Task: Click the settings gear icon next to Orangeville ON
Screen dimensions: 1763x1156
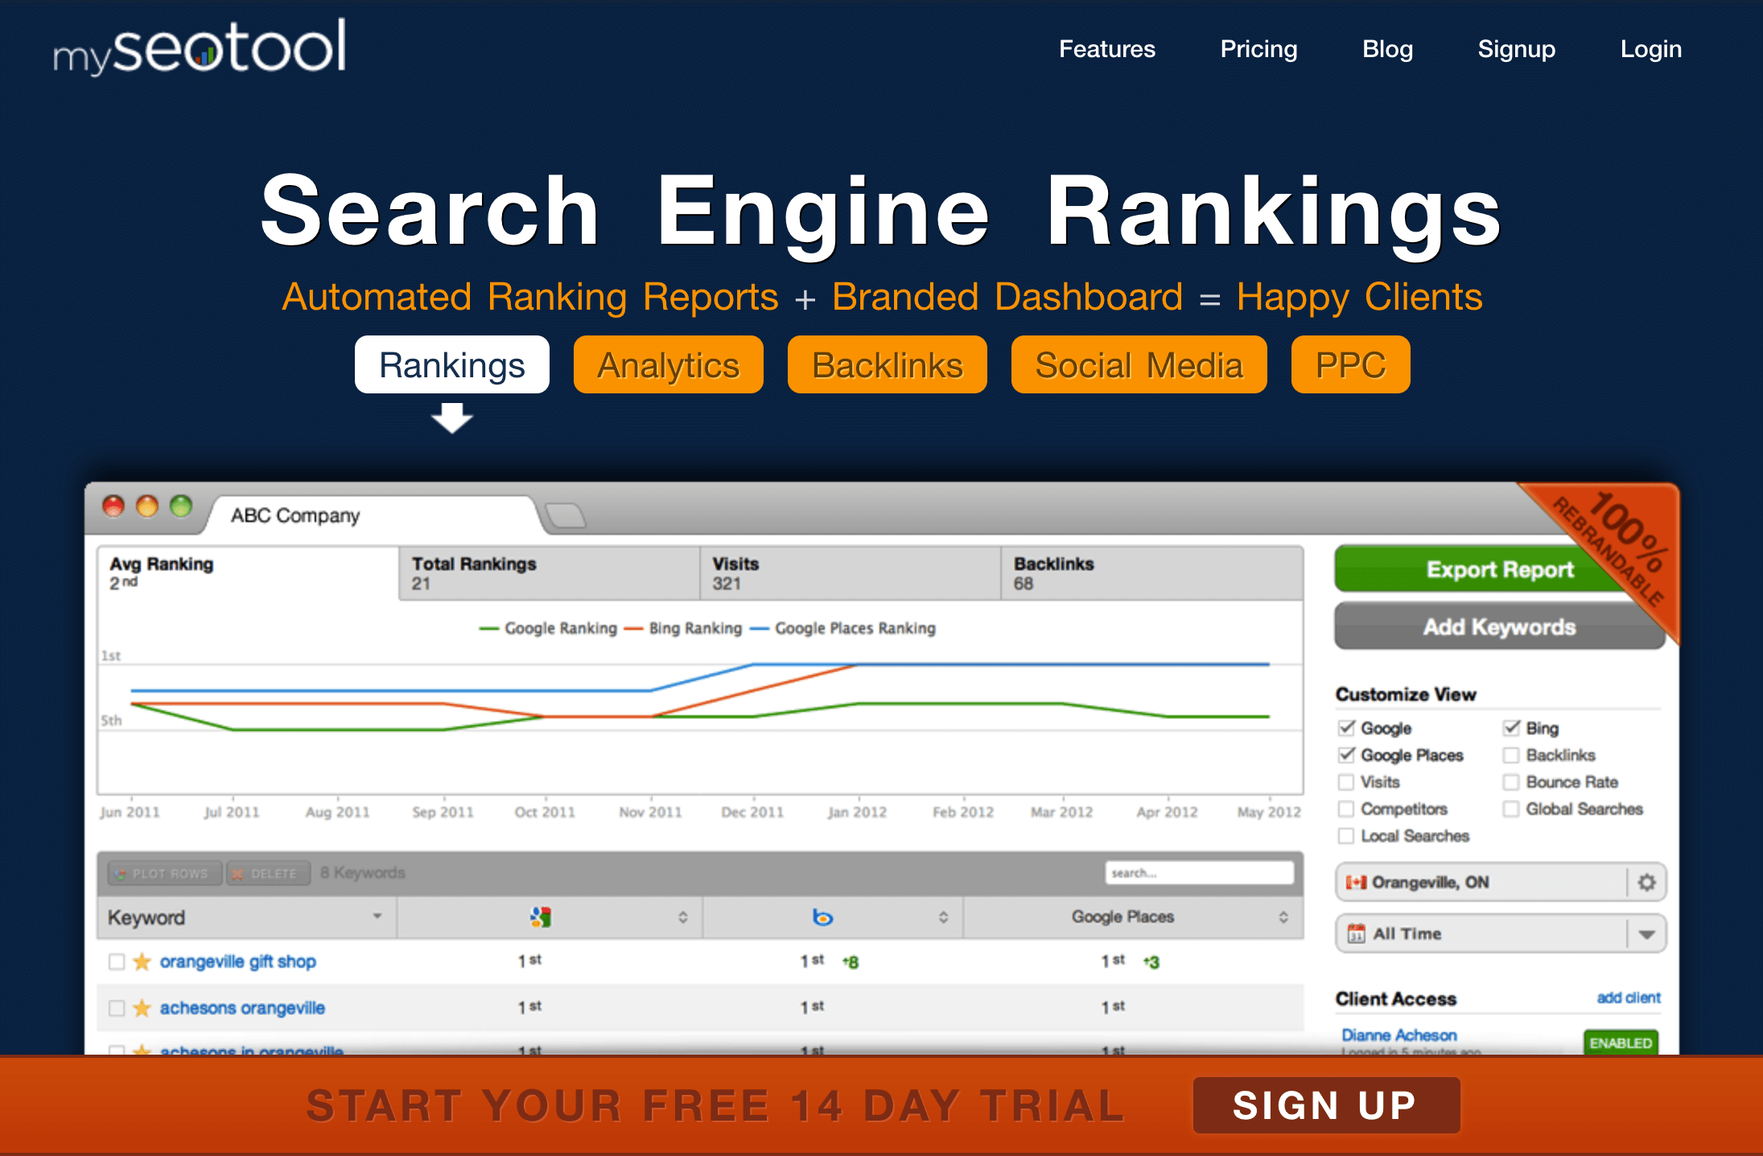Action: pyautogui.click(x=1654, y=880)
